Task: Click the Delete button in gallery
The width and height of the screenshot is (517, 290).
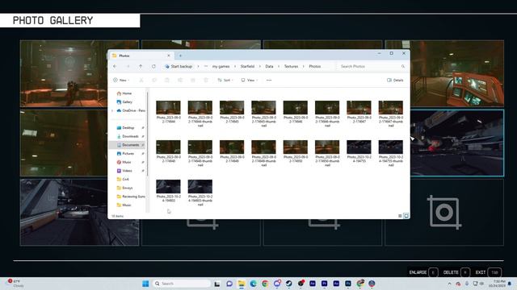Action: click(456, 272)
